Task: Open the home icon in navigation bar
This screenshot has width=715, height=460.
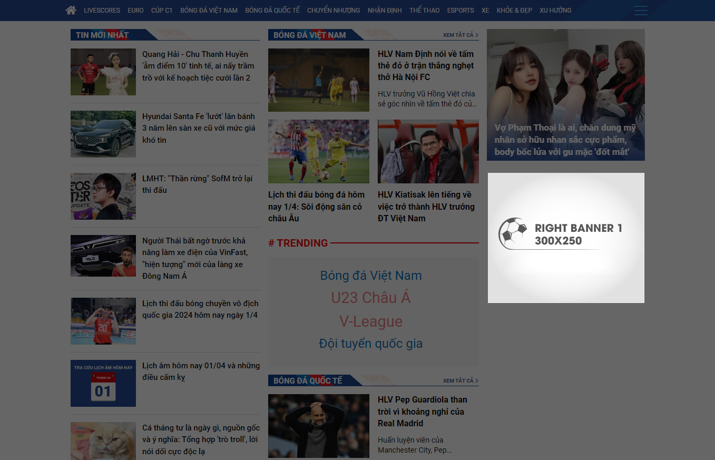Action: point(71,10)
